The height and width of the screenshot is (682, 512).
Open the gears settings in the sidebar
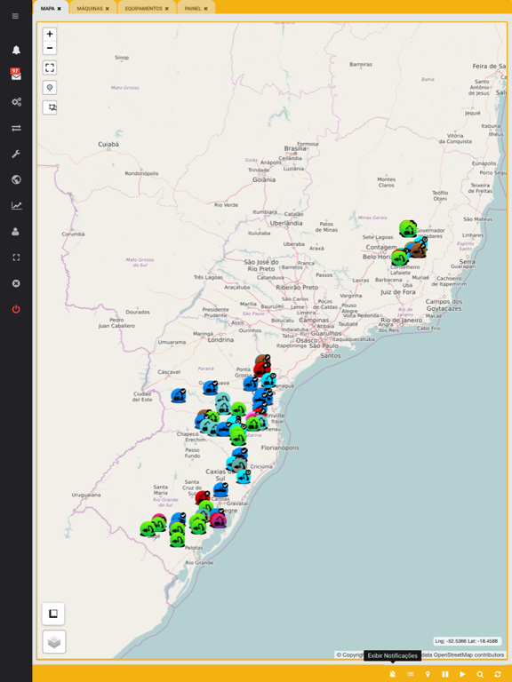[16, 102]
